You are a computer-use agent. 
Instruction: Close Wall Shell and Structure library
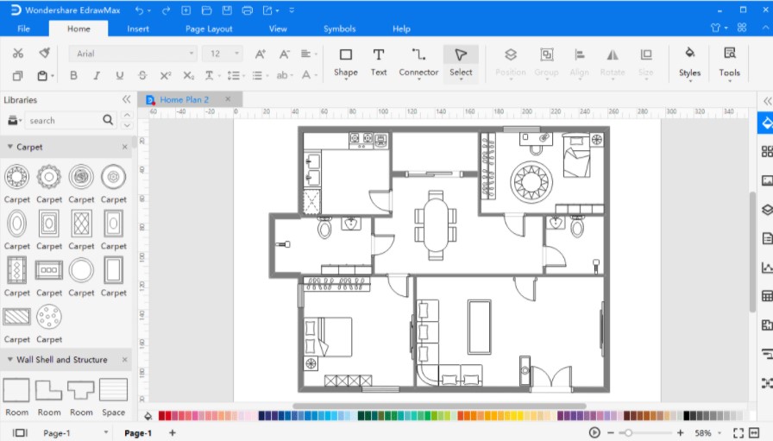[125, 360]
